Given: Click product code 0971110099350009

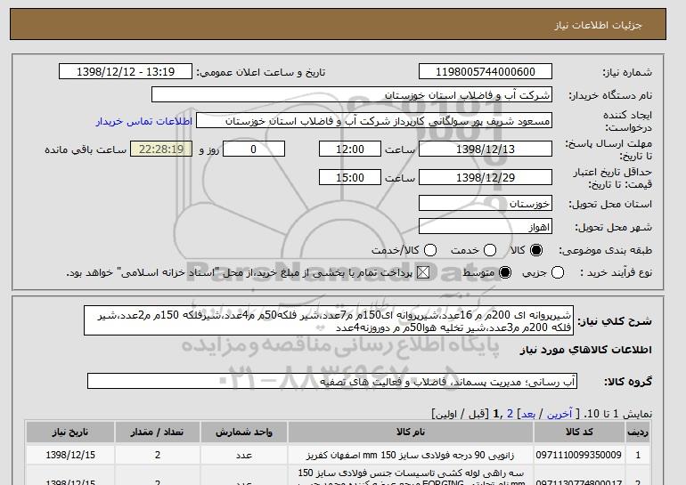Looking at the screenshot, I should coord(579,455).
